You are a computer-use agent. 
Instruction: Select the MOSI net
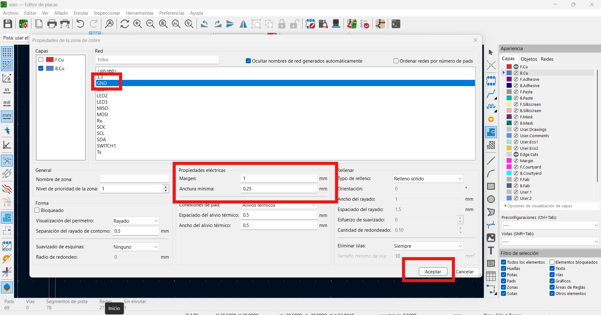(285, 114)
